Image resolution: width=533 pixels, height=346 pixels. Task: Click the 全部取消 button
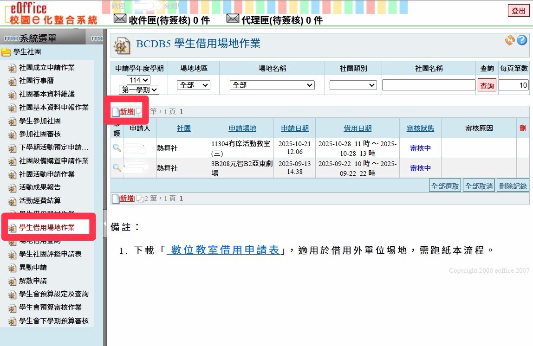tap(479, 186)
